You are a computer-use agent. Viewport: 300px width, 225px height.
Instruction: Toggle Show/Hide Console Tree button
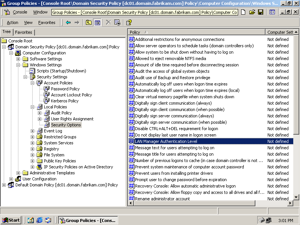click(97, 22)
